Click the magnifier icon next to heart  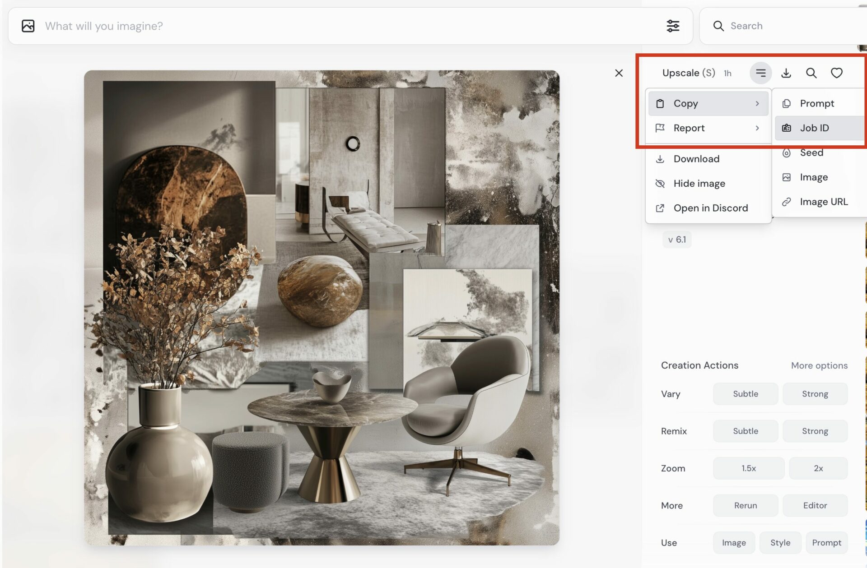(811, 73)
